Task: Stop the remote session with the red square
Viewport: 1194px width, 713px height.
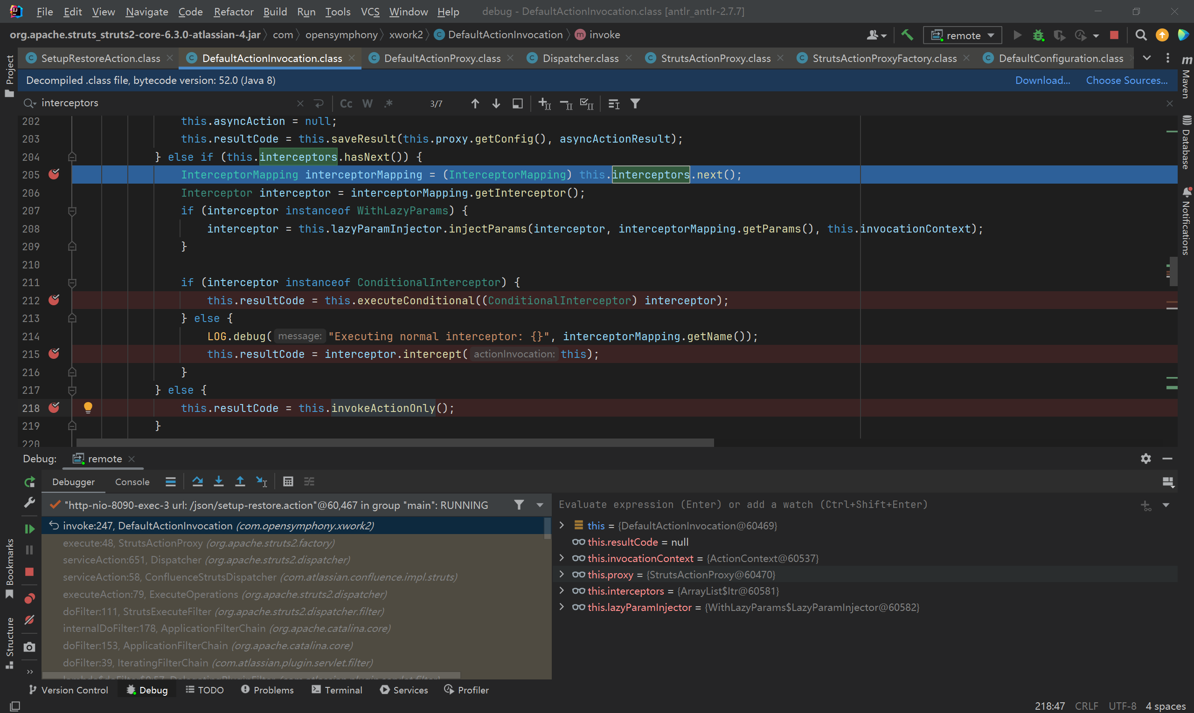Action: coord(1114,35)
